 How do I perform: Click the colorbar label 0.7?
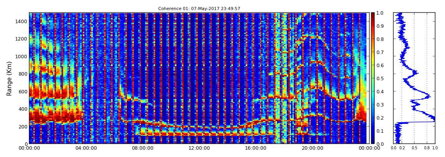(x=380, y=52)
